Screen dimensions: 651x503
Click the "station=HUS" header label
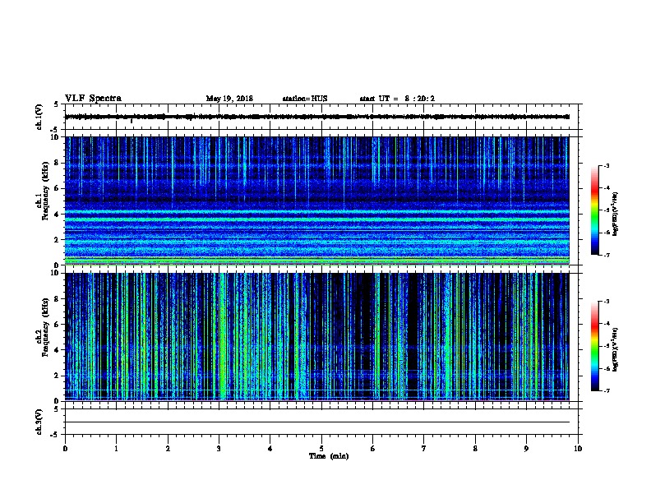pyautogui.click(x=305, y=99)
